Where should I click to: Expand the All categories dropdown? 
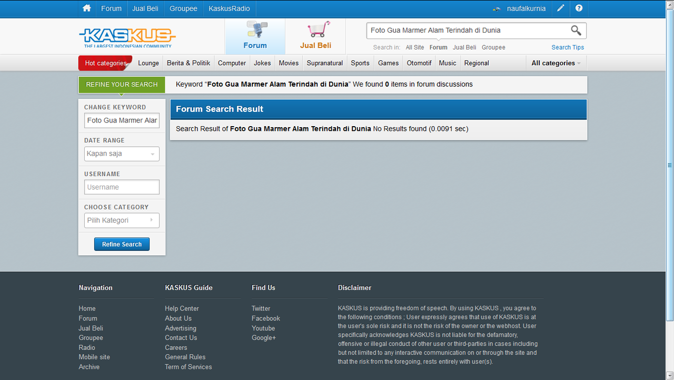556,63
